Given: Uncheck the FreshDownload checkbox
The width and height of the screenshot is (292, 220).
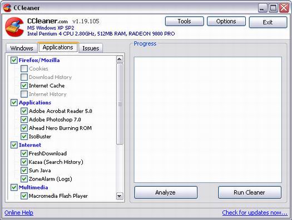Looking at the screenshot, I should pos(24,153).
